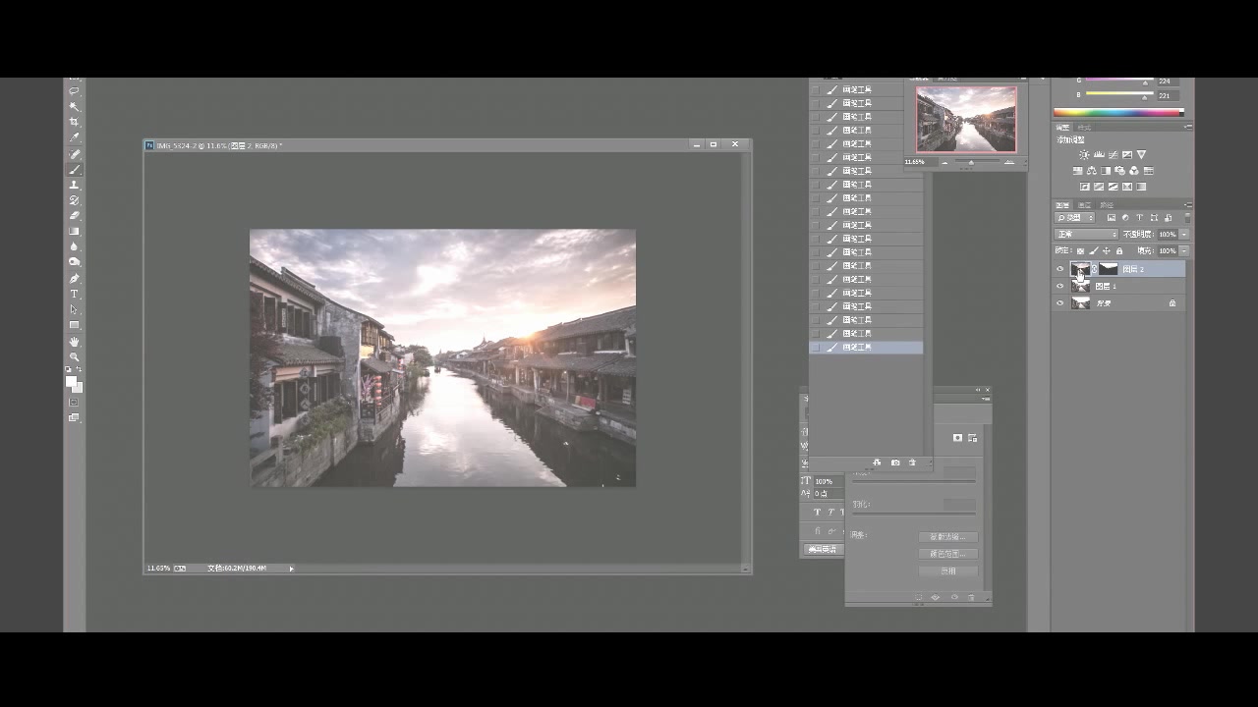Toggle lock transparent pixels
Image resolution: width=1258 pixels, height=707 pixels.
(1080, 251)
